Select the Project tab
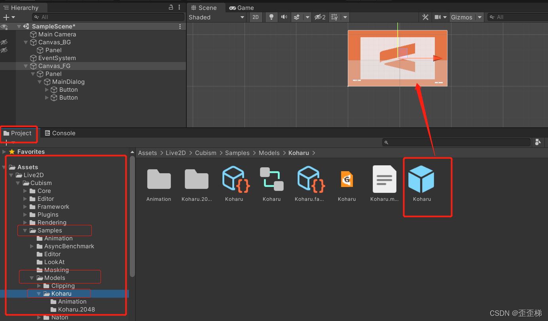 coord(17,133)
